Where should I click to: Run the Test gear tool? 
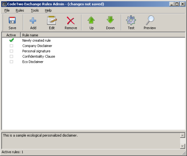click(131, 20)
